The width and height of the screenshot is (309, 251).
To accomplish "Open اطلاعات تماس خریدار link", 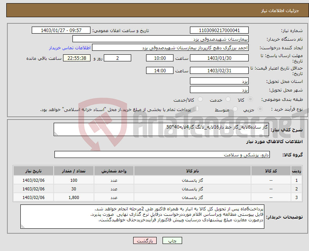I will point(70,48).
